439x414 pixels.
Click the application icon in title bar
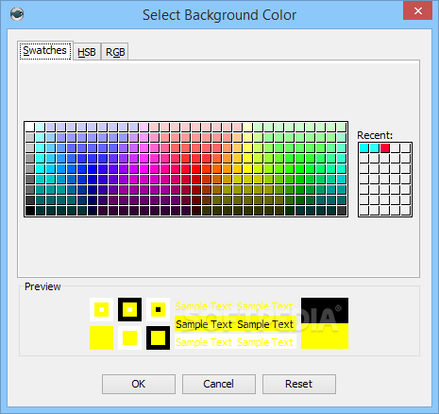click(x=17, y=14)
